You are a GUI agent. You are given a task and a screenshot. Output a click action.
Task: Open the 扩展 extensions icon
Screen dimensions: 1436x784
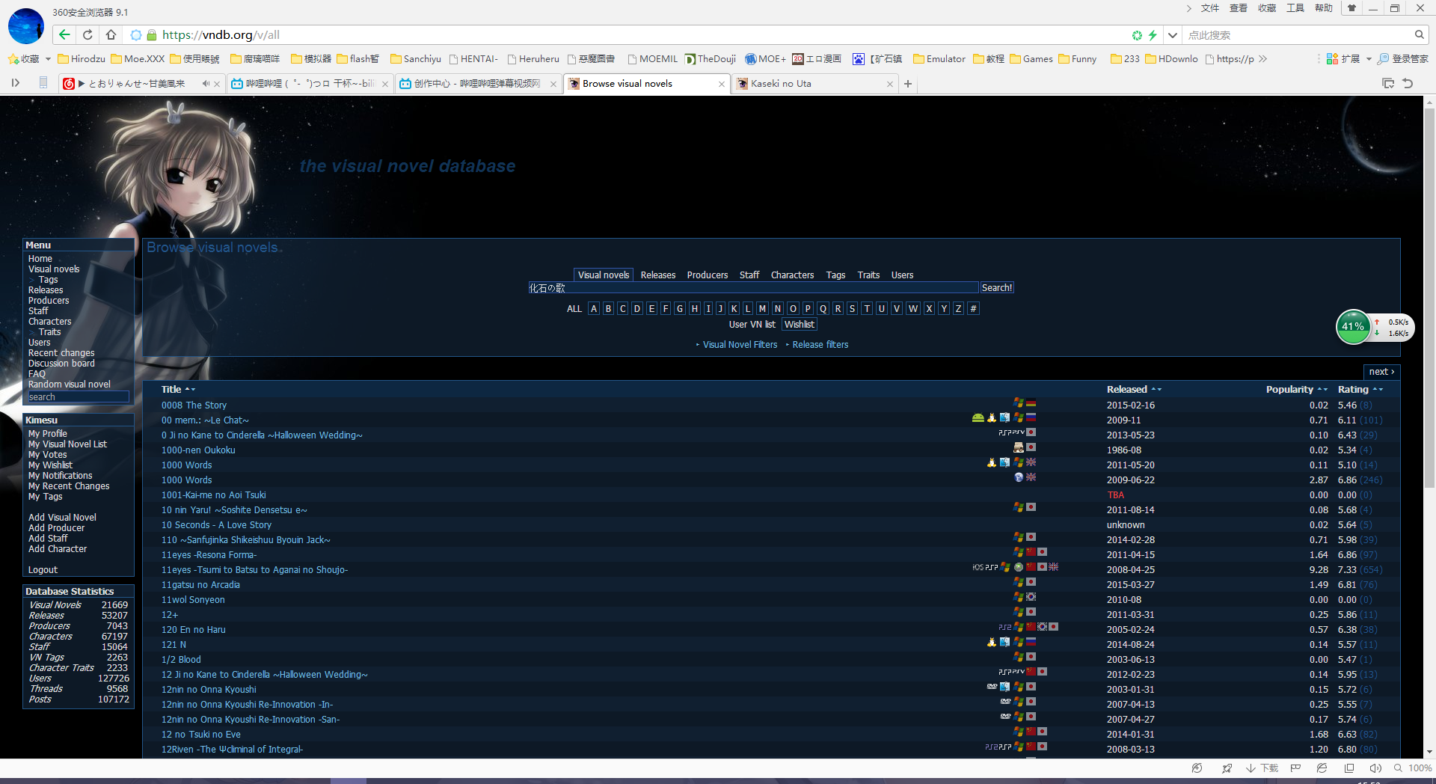tap(1332, 59)
